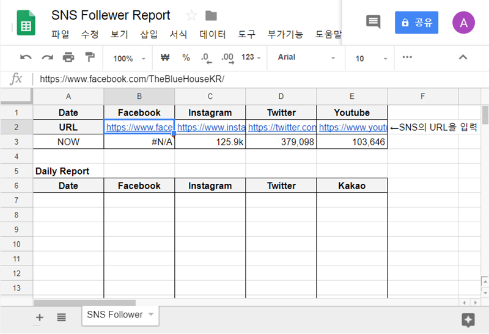This screenshot has width=489, height=334.
Task: Open the 파일 menu
Action: pos(60,34)
